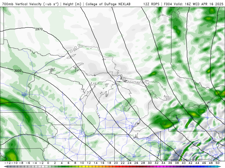225x168 pixels.
Task: Click the 26 value on the color scale
Action: tap(136, 163)
